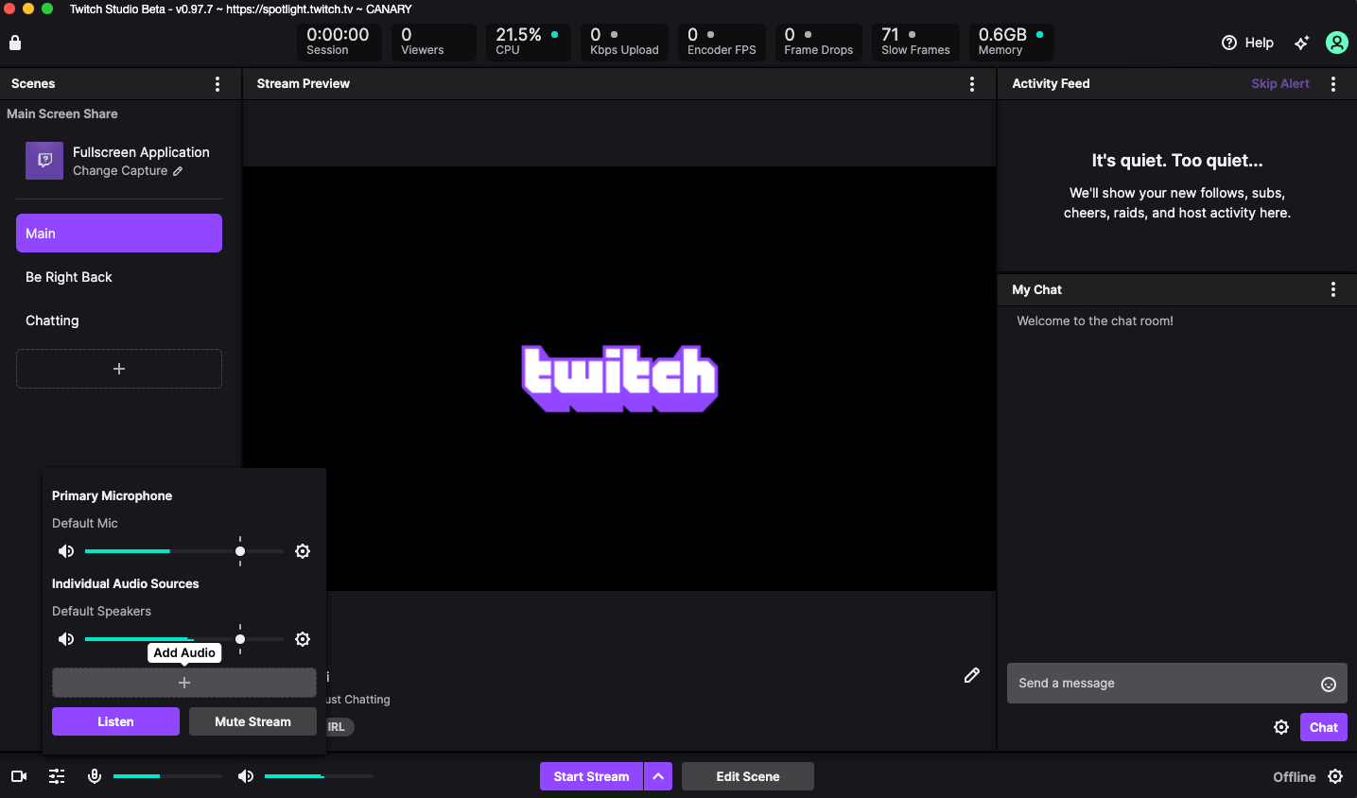The width and height of the screenshot is (1357, 798).
Task: Click Edit Scene button
Action: click(748, 776)
